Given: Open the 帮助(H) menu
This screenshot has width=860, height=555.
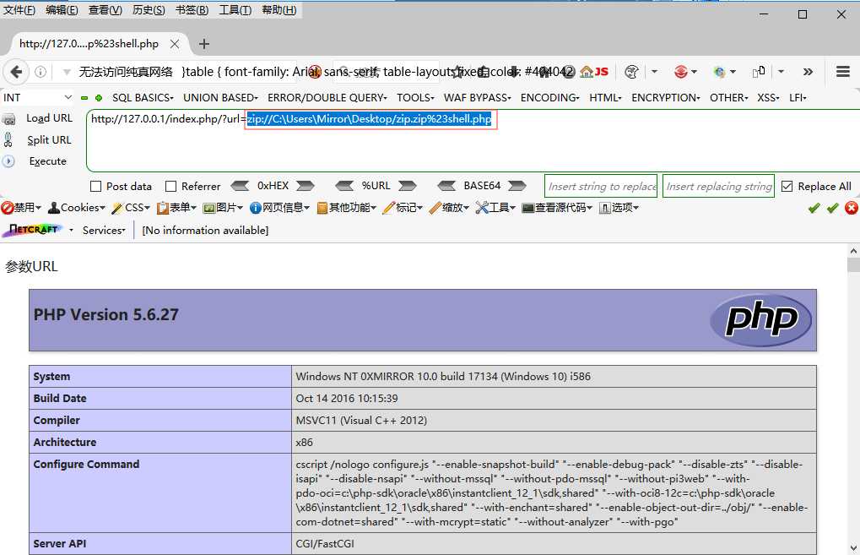Looking at the screenshot, I should click(x=279, y=10).
